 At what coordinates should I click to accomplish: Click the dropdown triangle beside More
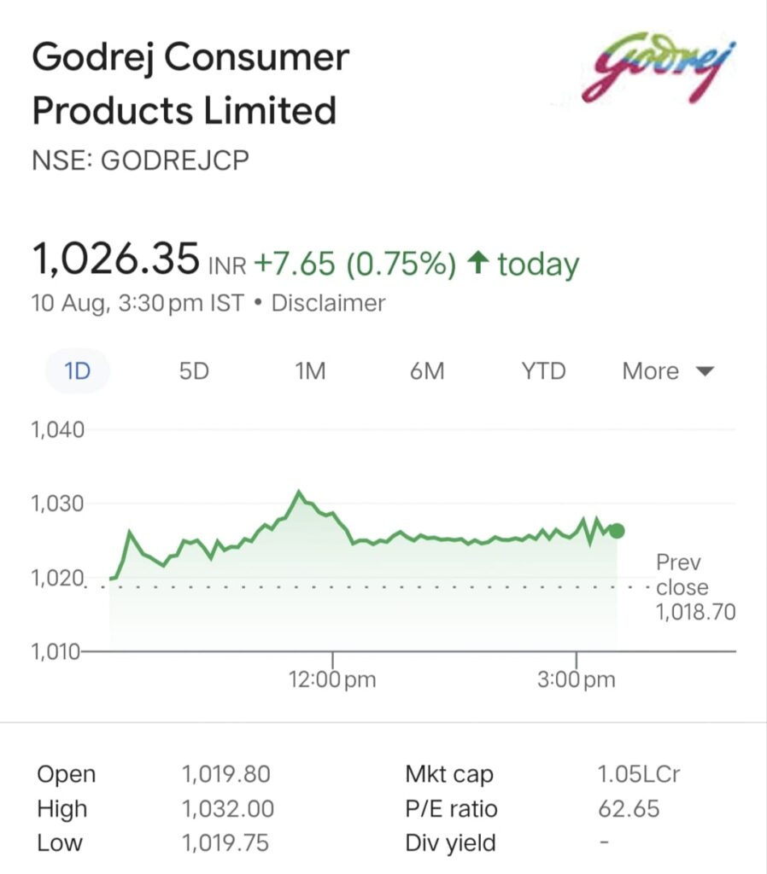(x=706, y=371)
